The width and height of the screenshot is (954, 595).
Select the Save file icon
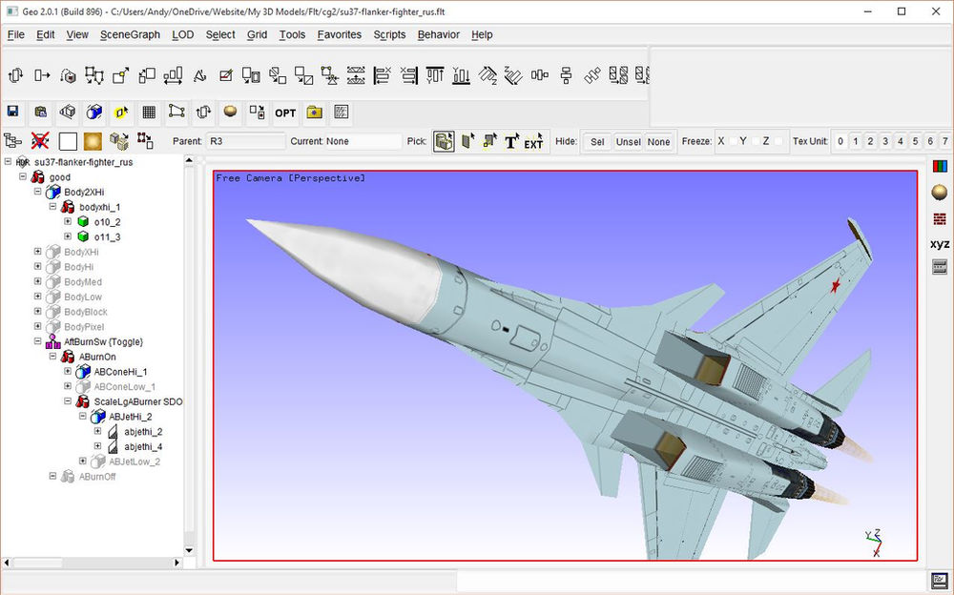coord(13,113)
